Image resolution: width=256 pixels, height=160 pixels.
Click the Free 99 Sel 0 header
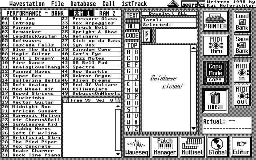tap(92, 100)
